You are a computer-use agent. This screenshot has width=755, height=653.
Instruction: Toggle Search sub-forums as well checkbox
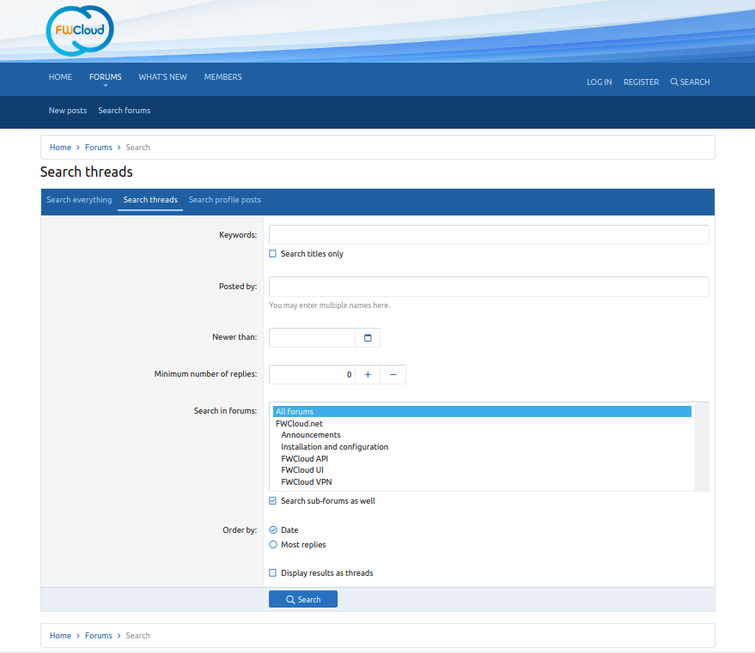coord(272,500)
